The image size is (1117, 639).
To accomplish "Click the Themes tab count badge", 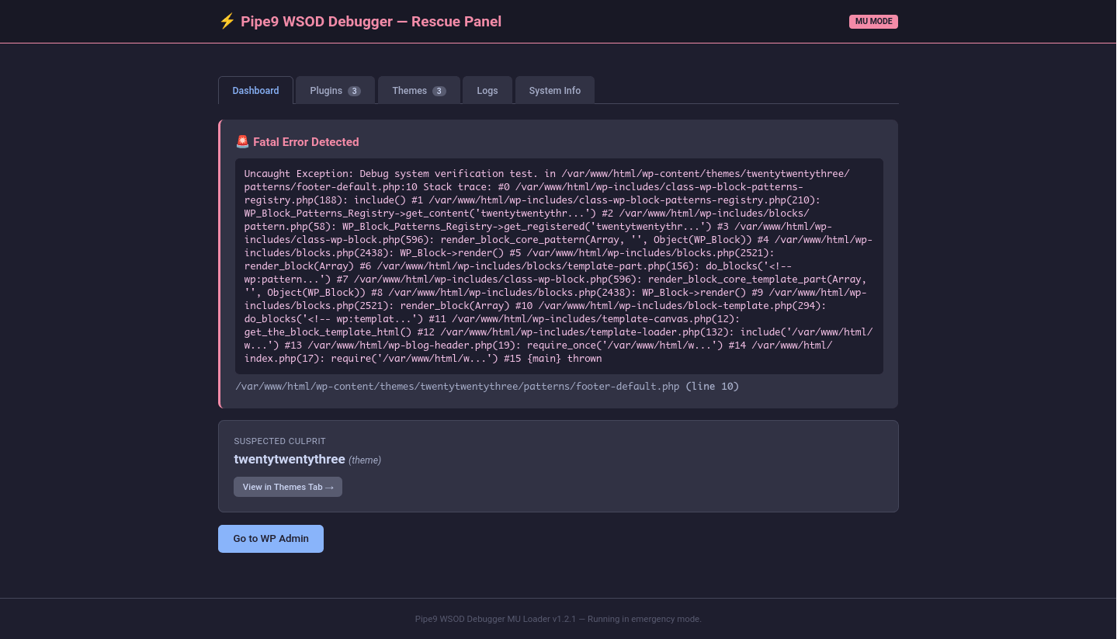I will 439,91.
